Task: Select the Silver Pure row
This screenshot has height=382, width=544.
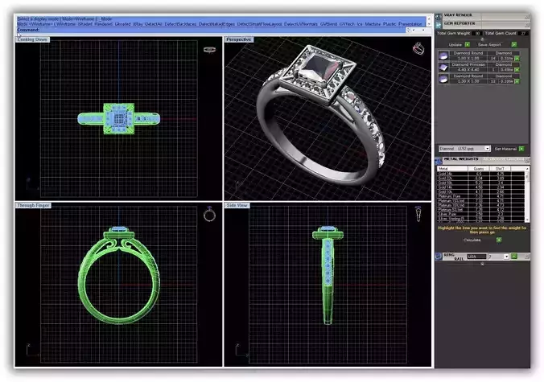Action: tap(481, 214)
